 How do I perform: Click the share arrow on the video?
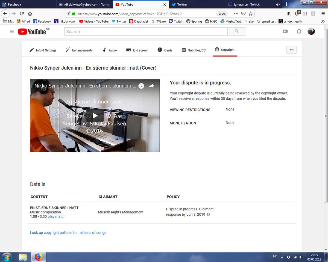(x=151, y=86)
